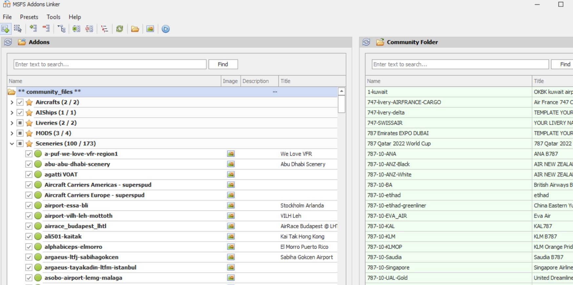Click the Description column header in Addons
The height and width of the screenshot is (285, 573).
(259, 81)
